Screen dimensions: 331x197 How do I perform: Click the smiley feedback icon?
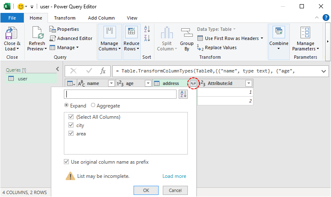[21, 7]
